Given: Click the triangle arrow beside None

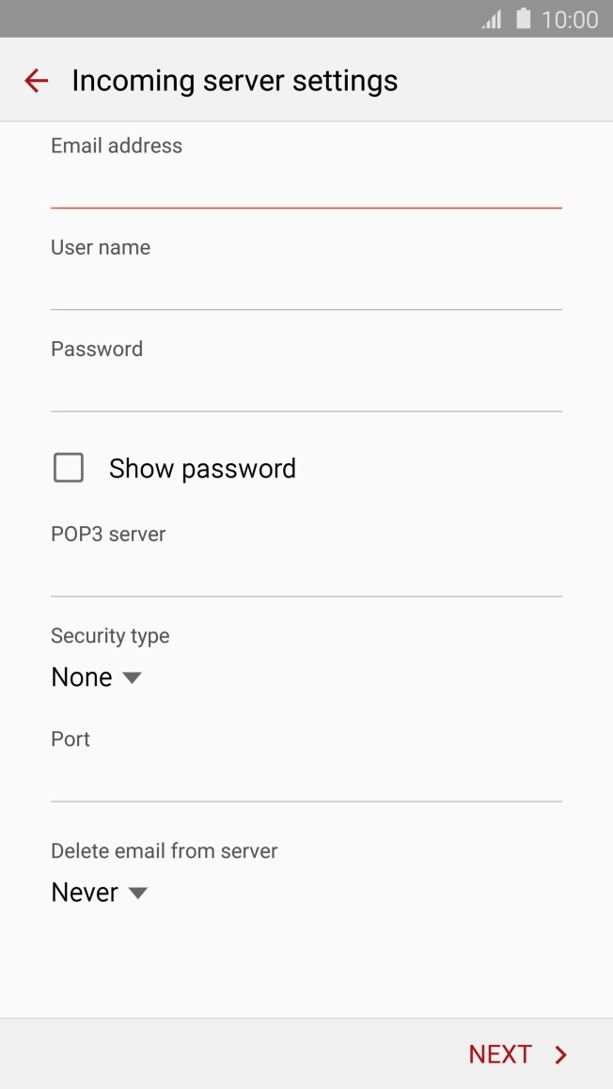Looking at the screenshot, I should coord(132,677).
